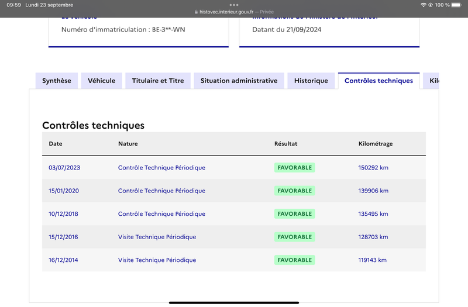Click Visite Technique Périodique in the 15/12/2016 row
The height and width of the screenshot is (307, 468).
157,237
